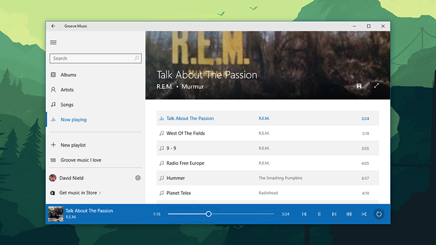Click the Albums sidebar icon
This screenshot has width=436, height=245.
pos(53,75)
